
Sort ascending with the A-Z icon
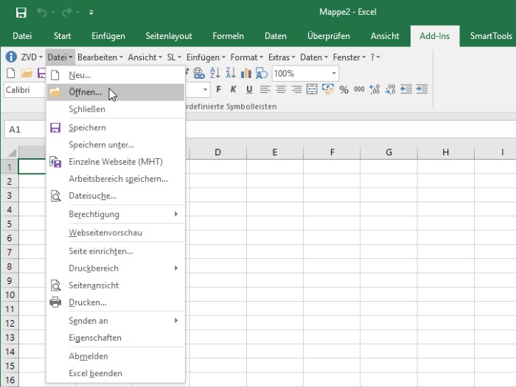[x=215, y=73]
